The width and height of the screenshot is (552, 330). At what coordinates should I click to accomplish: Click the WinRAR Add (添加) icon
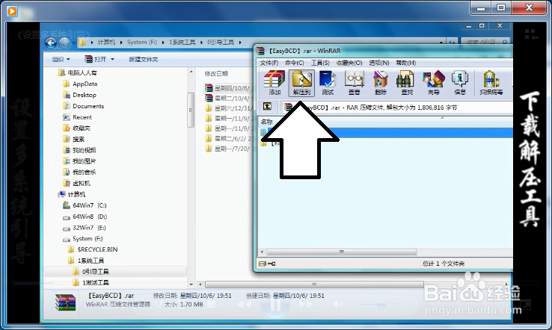[x=275, y=83]
